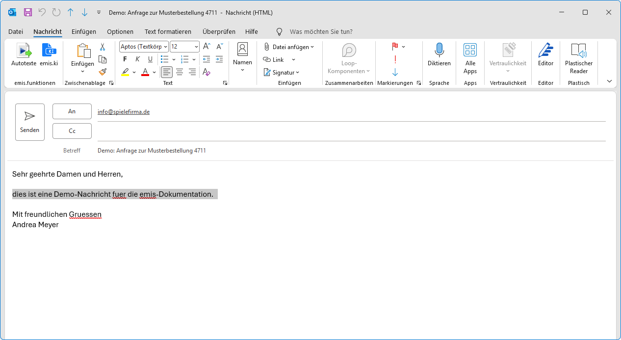Toggle bold formatting (F)
Image resolution: width=621 pixels, height=340 pixels.
pos(125,59)
